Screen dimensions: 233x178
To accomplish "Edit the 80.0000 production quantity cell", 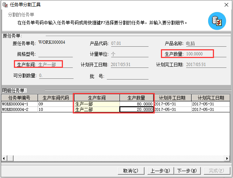I will pos(136,104).
